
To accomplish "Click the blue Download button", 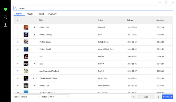I will [x=167, y=97].
